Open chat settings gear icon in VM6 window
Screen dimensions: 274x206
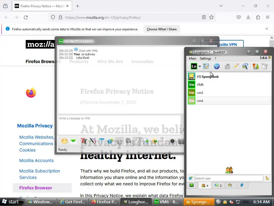pyautogui.click(x=111, y=141)
